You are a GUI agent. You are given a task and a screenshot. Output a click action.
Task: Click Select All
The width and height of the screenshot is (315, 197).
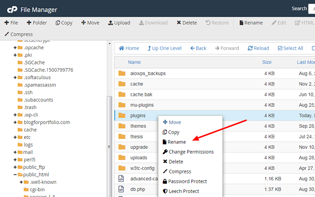tap(290, 48)
